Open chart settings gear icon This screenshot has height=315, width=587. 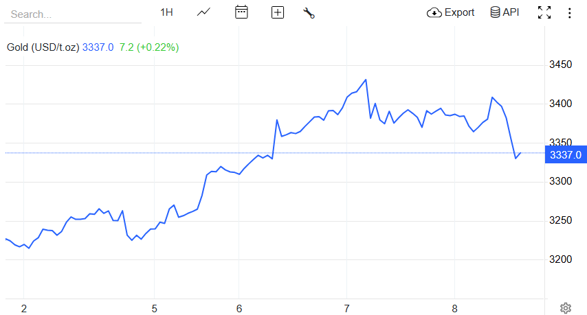(x=566, y=308)
